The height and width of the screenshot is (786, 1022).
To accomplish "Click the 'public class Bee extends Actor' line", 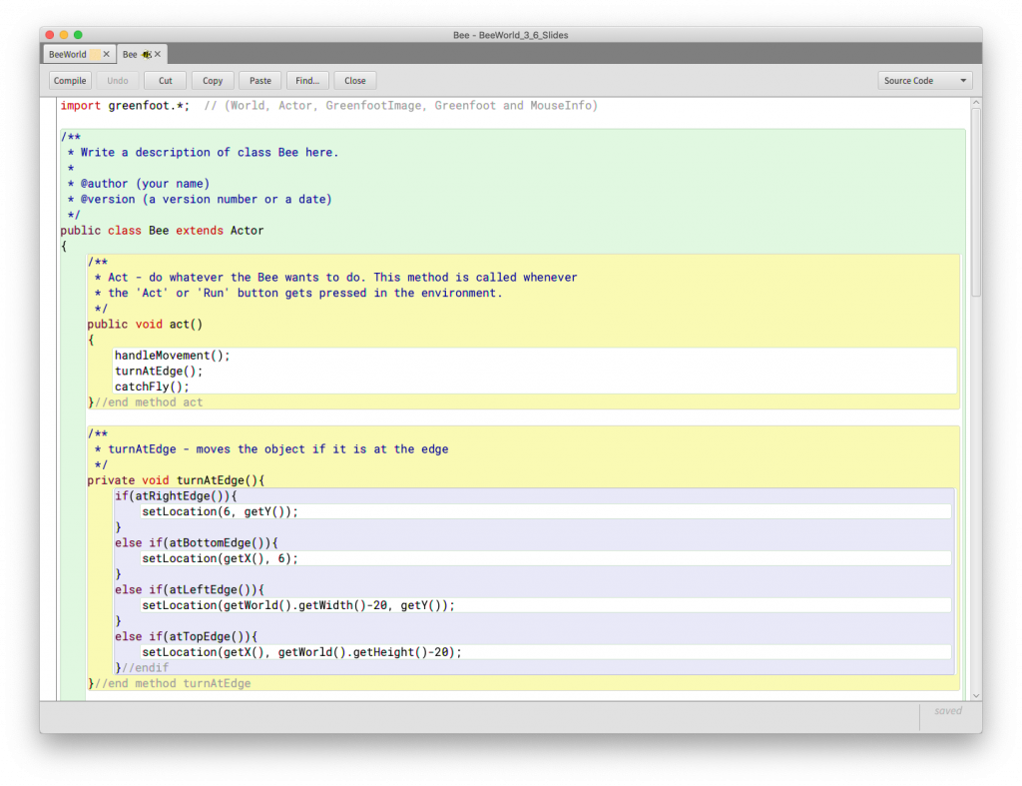I will (x=162, y=231).
